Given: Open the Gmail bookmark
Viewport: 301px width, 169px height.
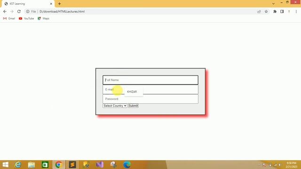Looking at the screenshot, I should (x=9, y=18).
